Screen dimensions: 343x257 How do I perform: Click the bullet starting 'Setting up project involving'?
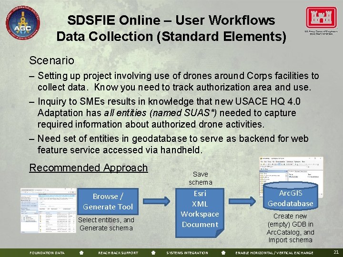pos(174,81)
